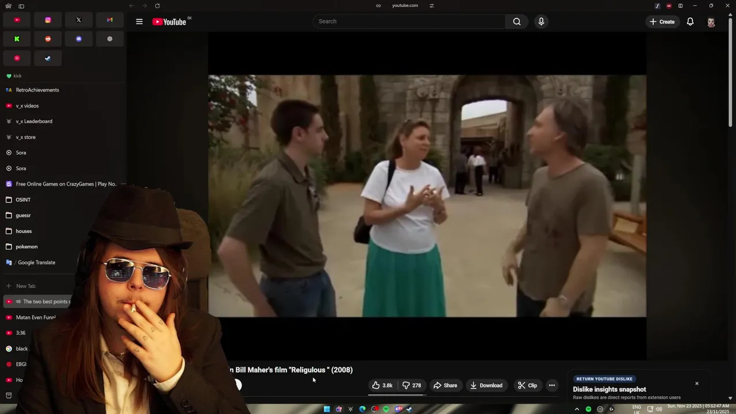Toggle the browser sidebar panel icon

click(x=21, y=6)
